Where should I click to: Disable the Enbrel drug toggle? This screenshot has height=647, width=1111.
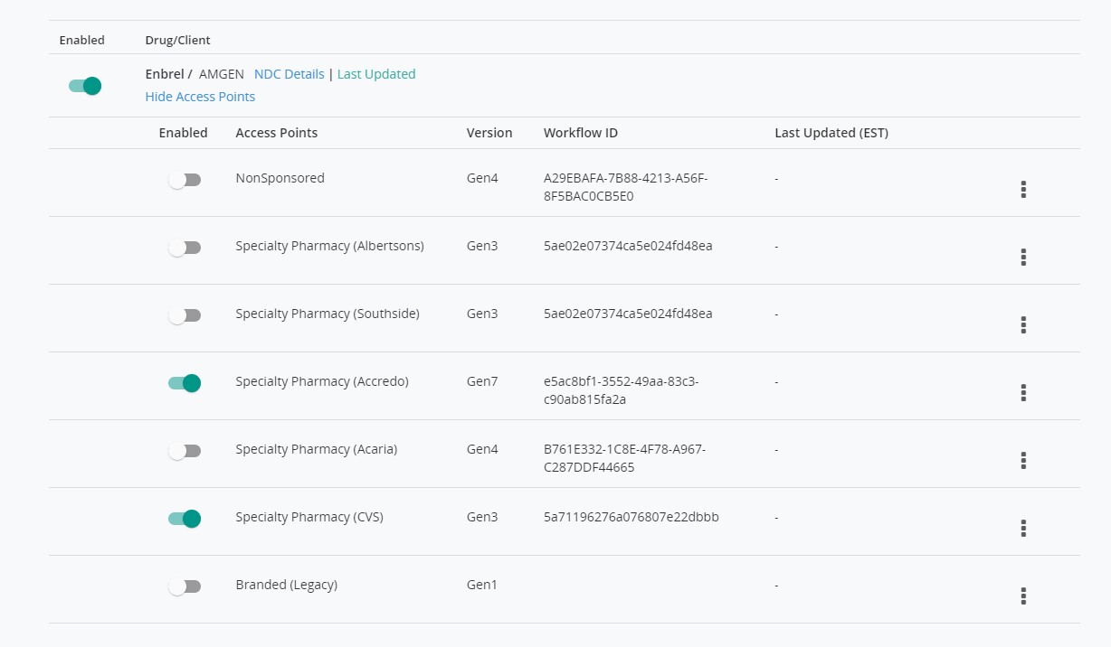click(x=85, y=86)
